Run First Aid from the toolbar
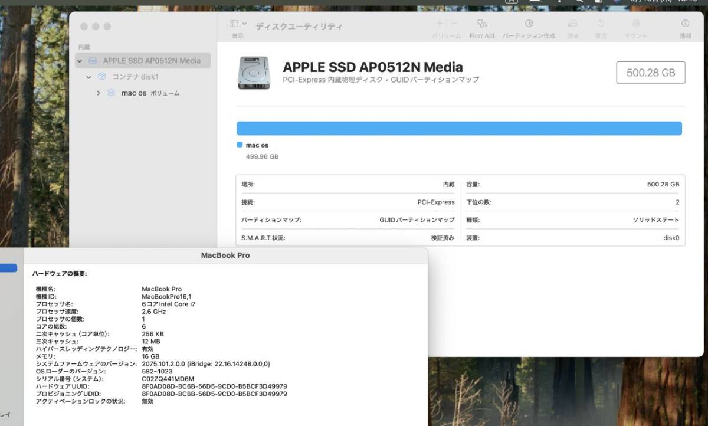This screenshot has height=426, width=708. [x=481, y=24]
